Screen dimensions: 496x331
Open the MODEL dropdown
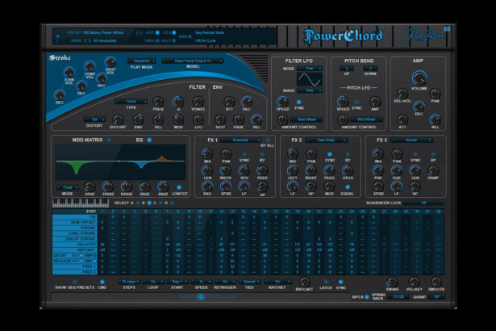point(193,61)
